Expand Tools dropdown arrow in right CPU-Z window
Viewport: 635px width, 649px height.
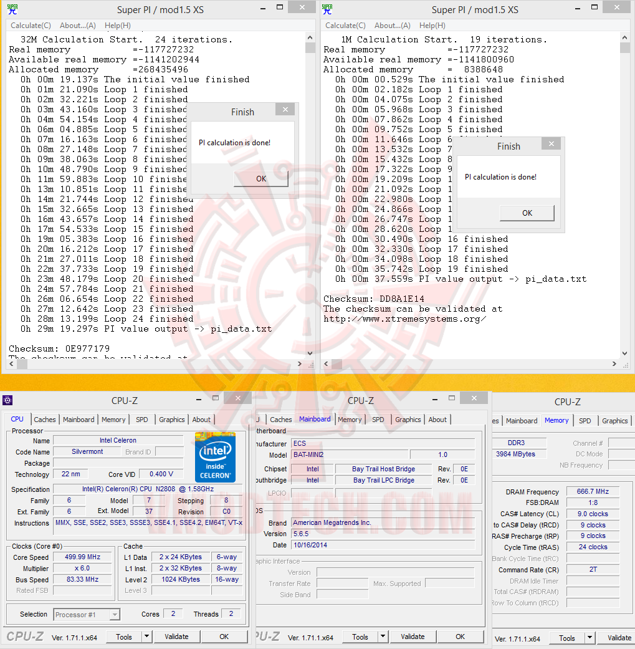click(x=590, y=638)
